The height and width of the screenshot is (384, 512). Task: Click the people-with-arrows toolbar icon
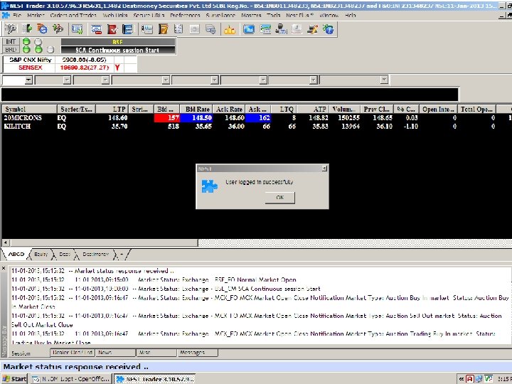pos(58,29)
